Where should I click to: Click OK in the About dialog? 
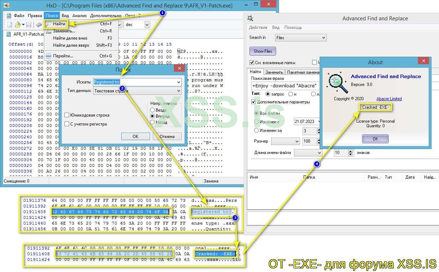(x=375, y=139)
